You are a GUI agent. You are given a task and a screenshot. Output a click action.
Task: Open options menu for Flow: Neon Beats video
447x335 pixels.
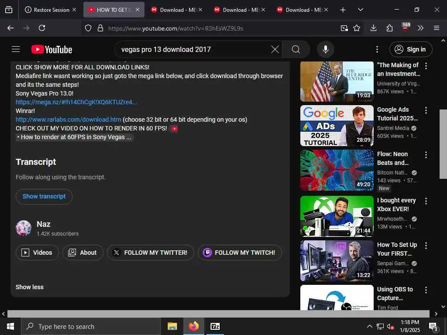[426, 155]
